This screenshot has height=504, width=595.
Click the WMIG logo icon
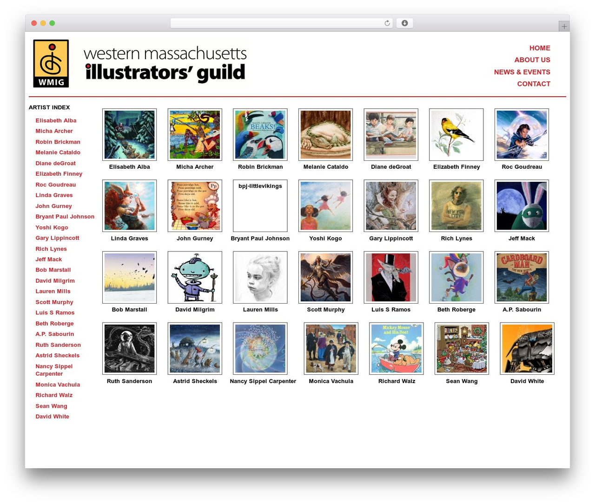click(51, 64)
